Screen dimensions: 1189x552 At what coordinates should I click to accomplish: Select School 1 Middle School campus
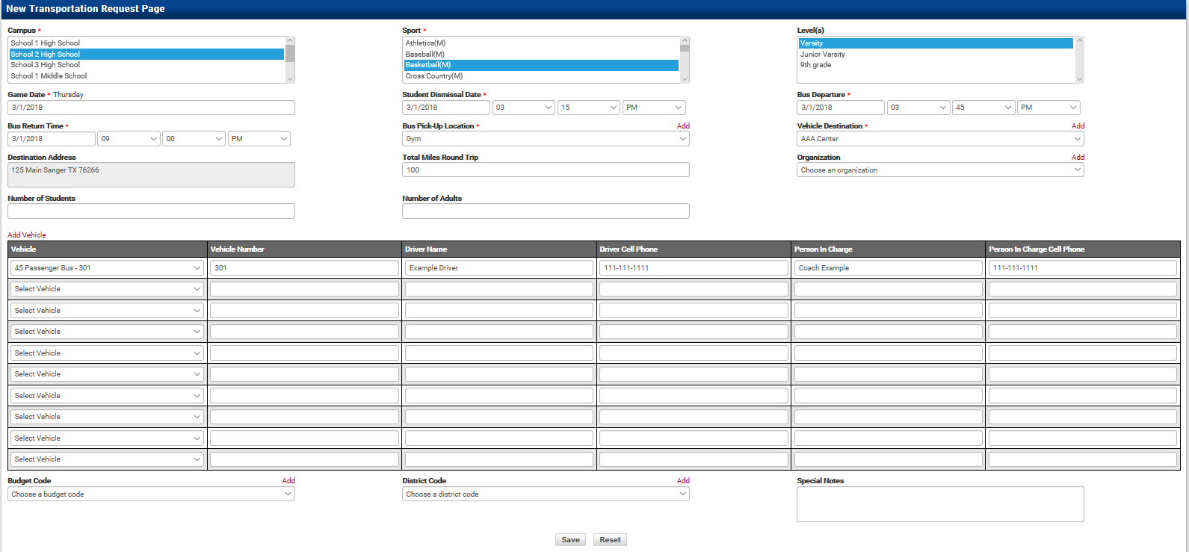click(146, 76)
